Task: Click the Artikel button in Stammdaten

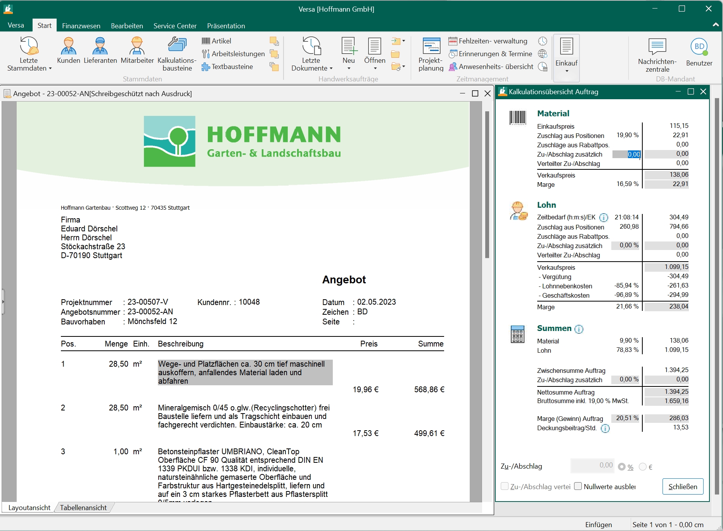Action: (216, 41)
